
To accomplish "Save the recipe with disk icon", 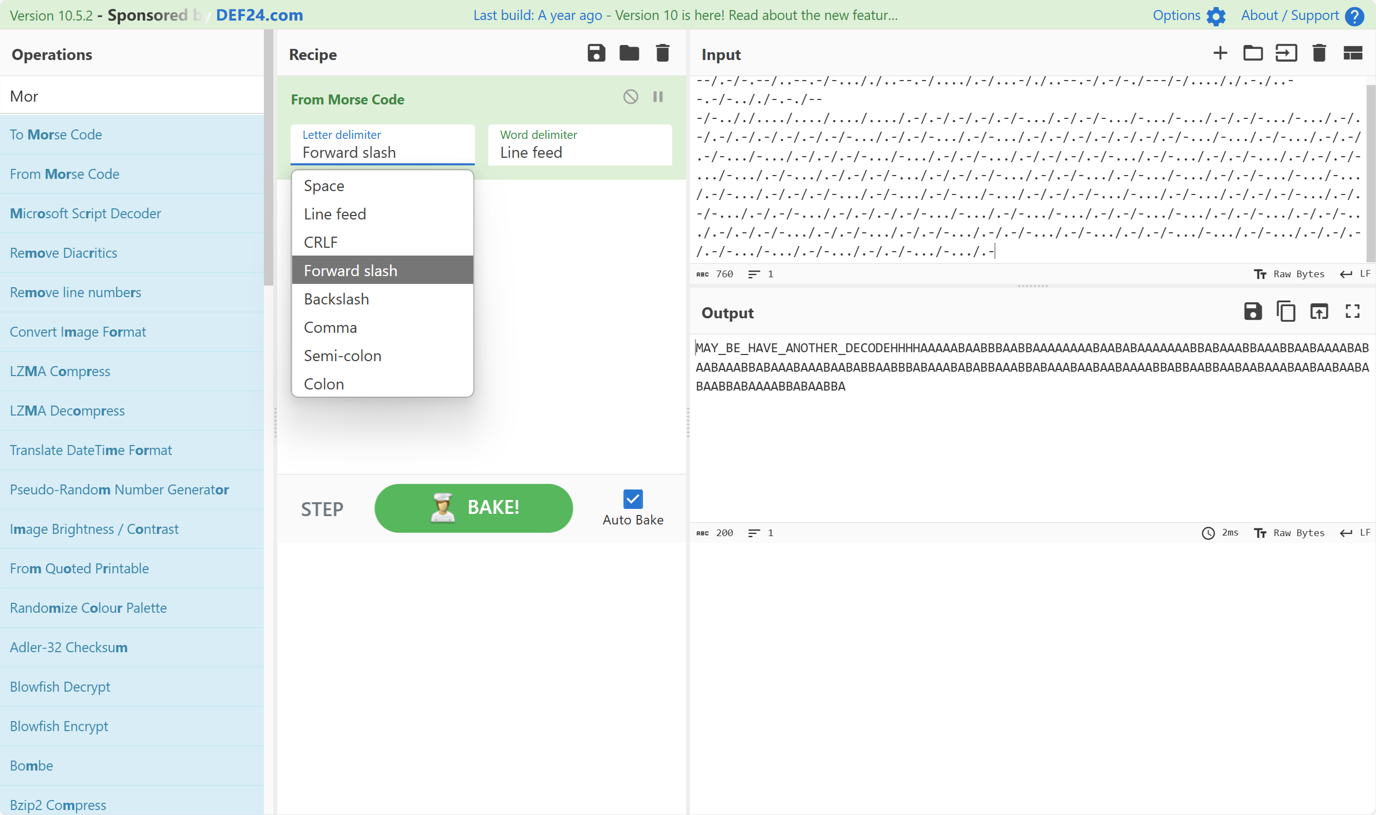I will click(x=596, y=53).
